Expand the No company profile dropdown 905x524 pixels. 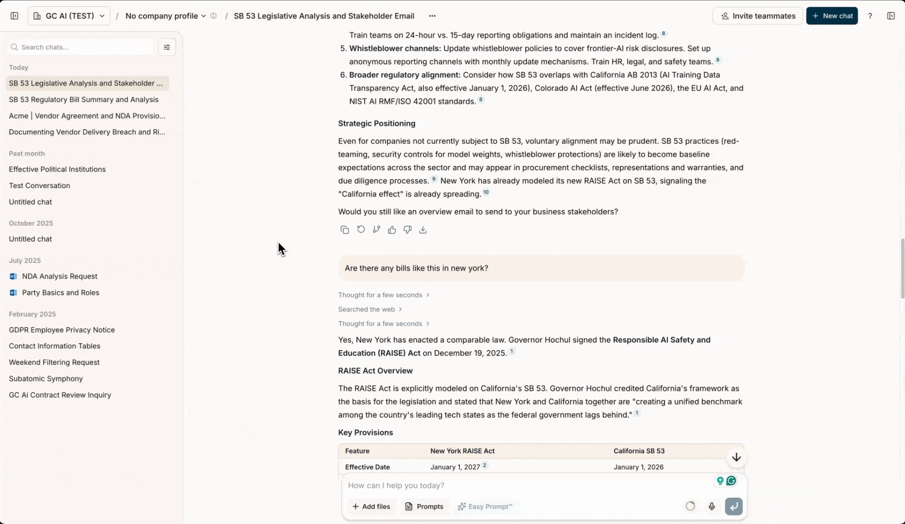(166, 16)
